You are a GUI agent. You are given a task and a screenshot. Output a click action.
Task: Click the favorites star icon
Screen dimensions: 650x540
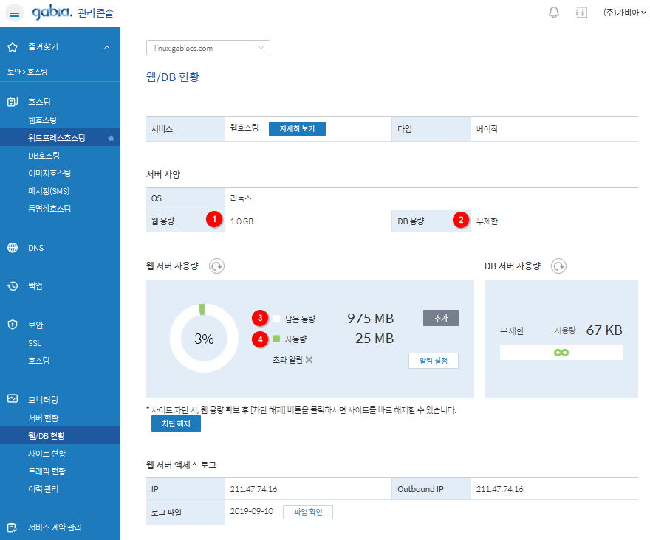pyautogui.click(x=13, y=47)
